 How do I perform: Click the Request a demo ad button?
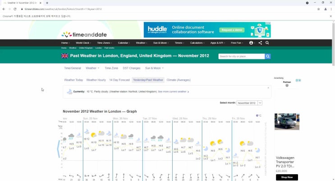(232, 30)
